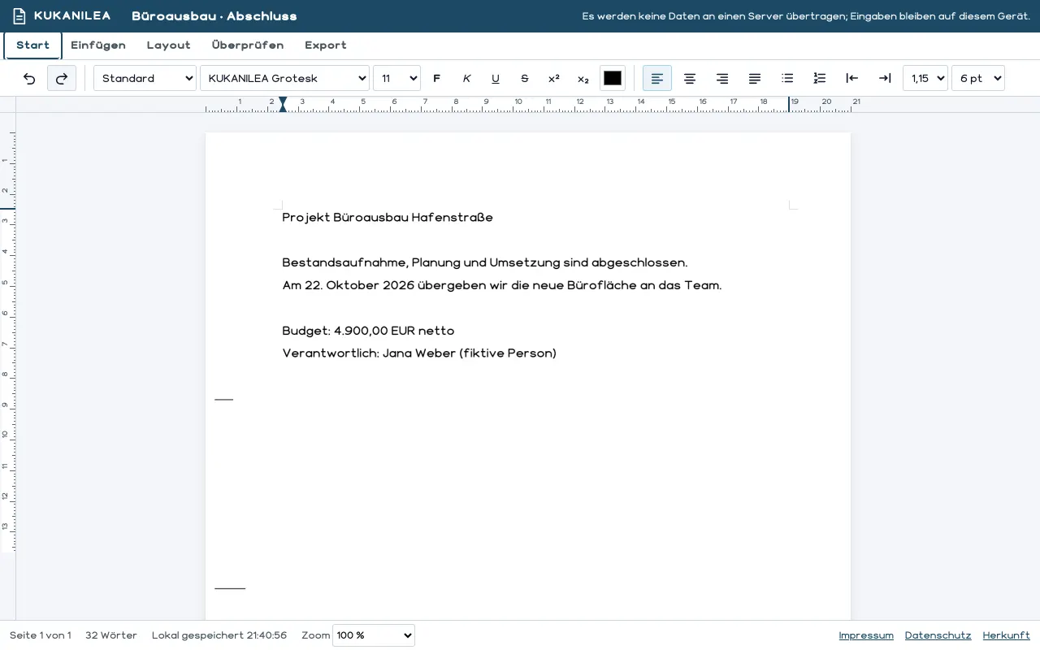The image size is (1040, 650).
Task: Open the black text color swatch
Action: [x=613, y=78]
